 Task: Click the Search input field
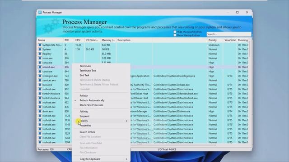click(x=229, y=34)
